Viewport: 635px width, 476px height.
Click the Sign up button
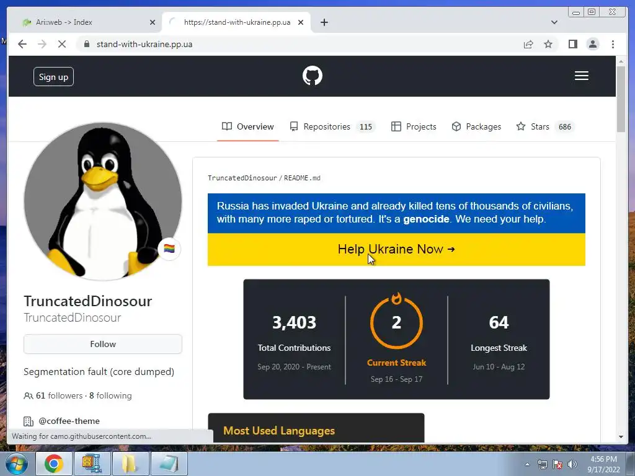pos(53,76)
